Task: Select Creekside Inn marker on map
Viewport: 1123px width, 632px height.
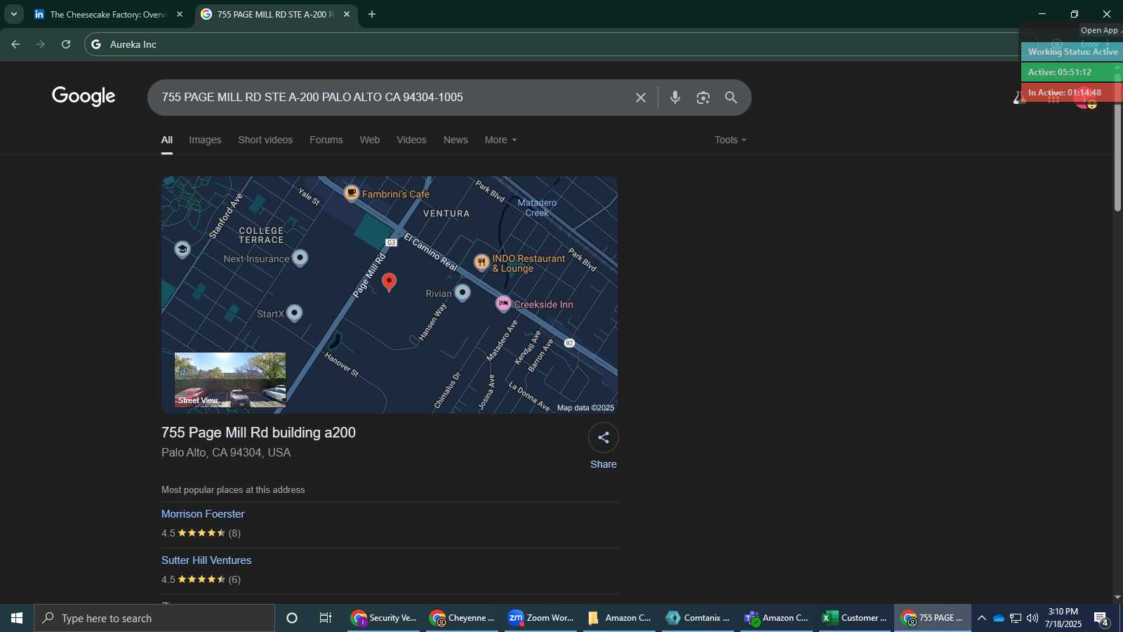Action: [503, 303]
